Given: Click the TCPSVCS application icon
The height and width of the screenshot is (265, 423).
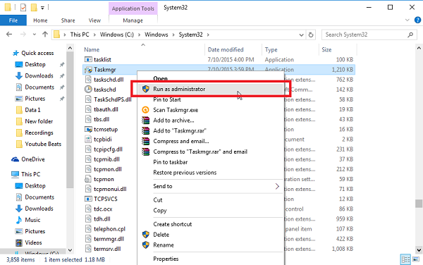Looking at the screenshot, I should pos(88,199).
